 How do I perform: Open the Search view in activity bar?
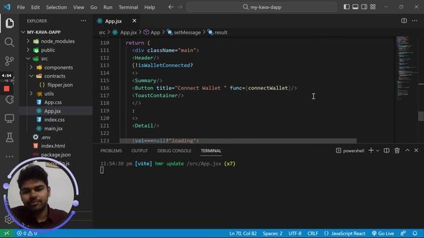click(9, 42)
